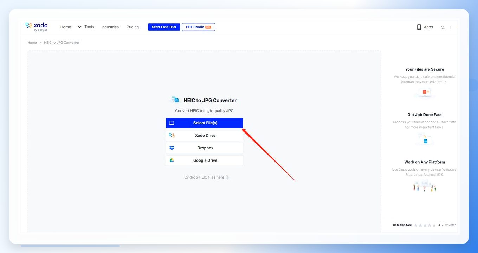Screen dimensions: 478x253
Task: Open site search with the magnifier icon
Action: point(443,27)
